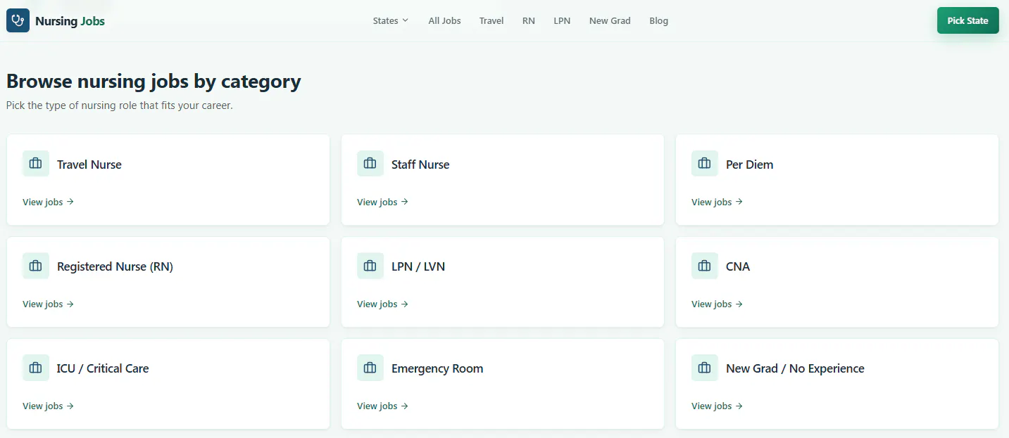Click the New Grad / No Experience briefcase icon
The image size is (1009, 438).
click(705, 368)
